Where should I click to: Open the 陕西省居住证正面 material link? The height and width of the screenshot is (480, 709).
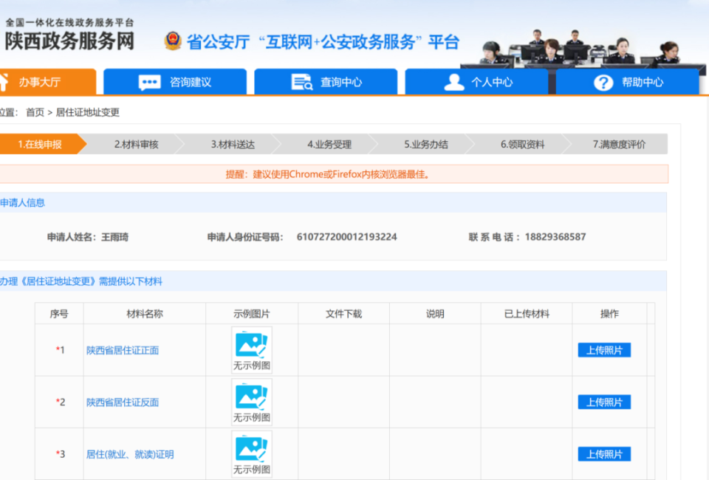(x=123, y=350)
